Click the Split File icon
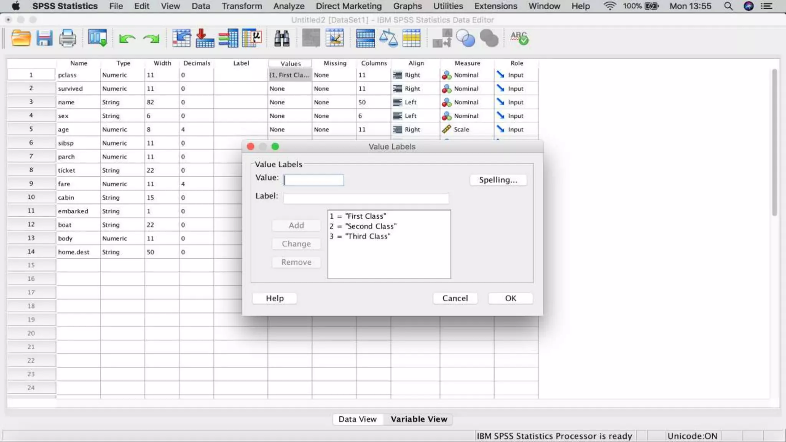Screen dimensions: 786x442 click(365, 38)
